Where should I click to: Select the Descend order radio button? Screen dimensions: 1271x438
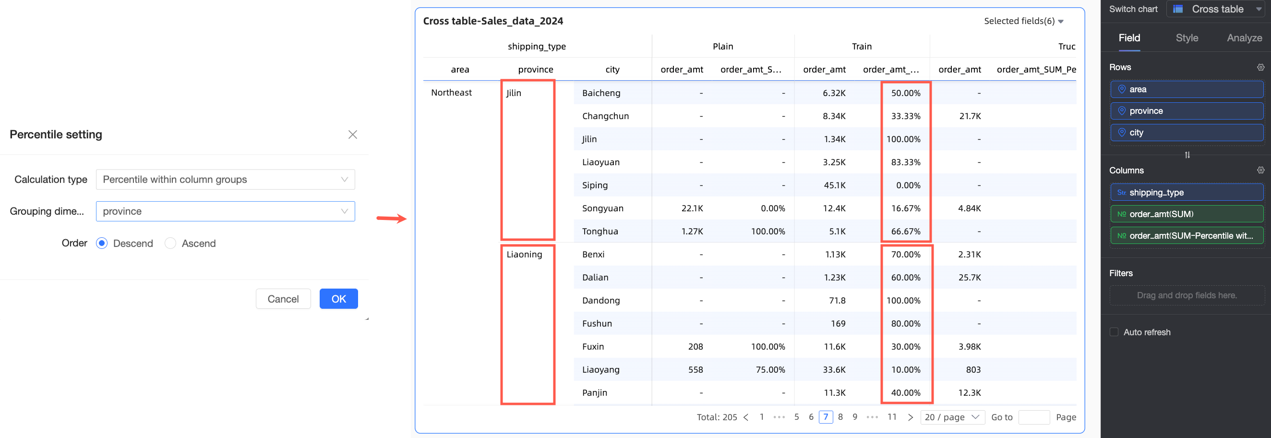coord(102,243)
